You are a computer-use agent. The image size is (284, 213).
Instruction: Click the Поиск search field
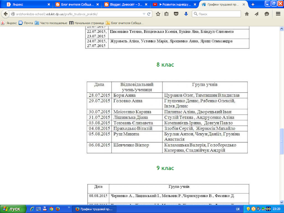pos(217,14)
